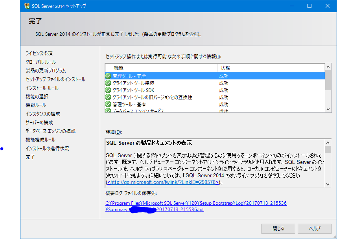
Task: Click feature list scrollbar down arrow
Action: click(328, 109)
